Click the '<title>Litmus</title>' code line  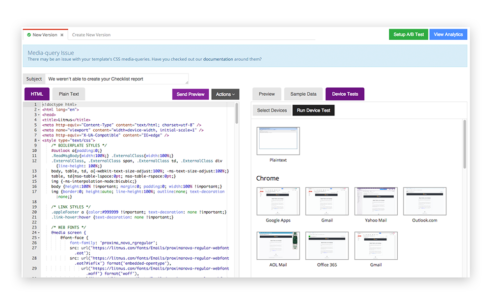66,120
